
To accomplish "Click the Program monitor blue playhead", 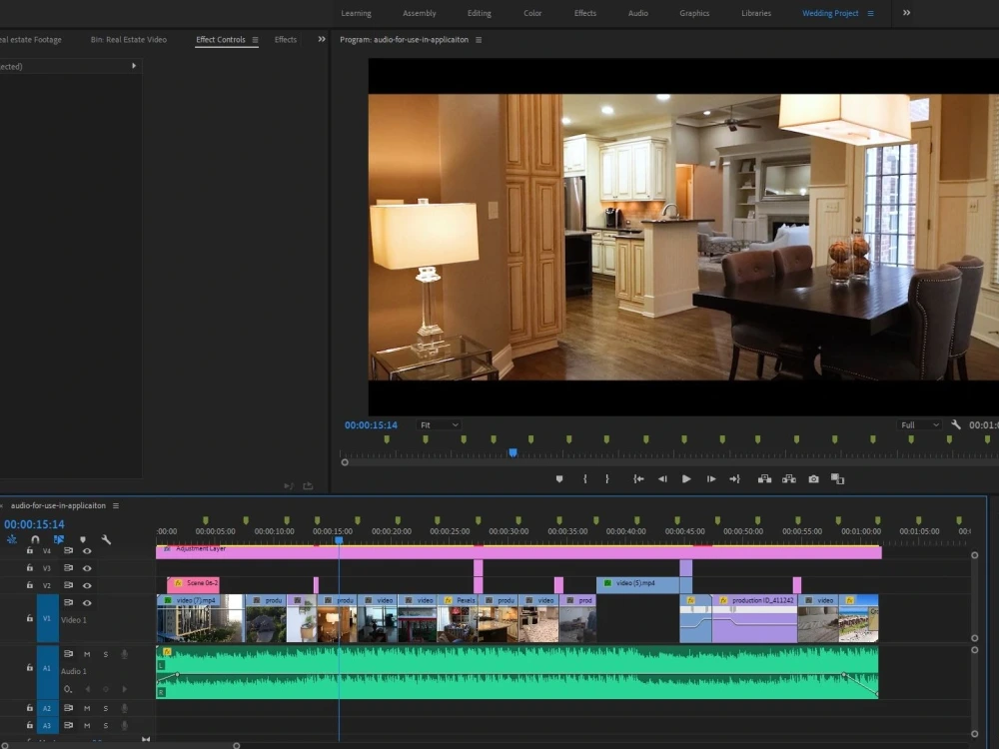I will pyautogui.click(x=512, y=452).
